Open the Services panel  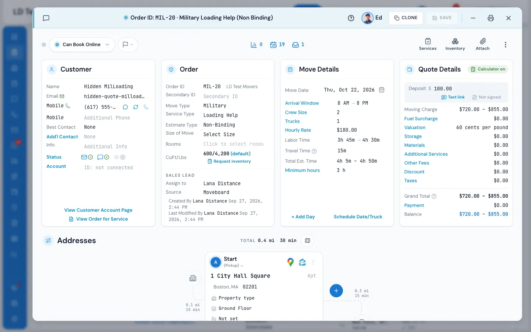pos(428,44)
